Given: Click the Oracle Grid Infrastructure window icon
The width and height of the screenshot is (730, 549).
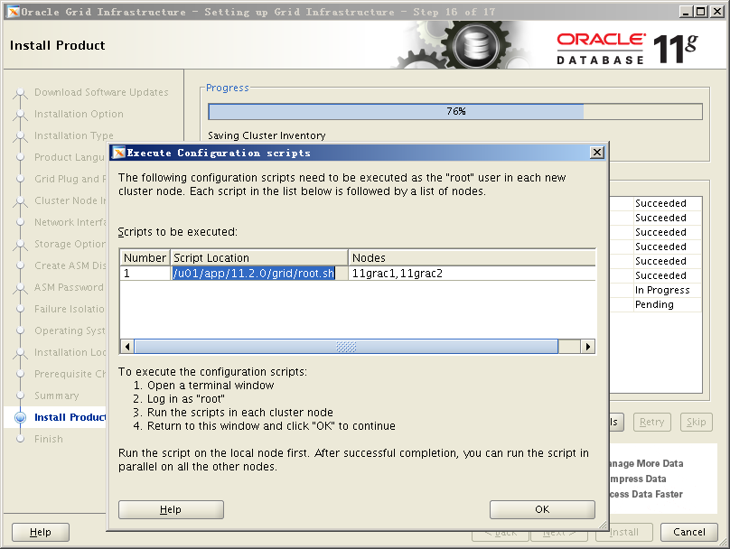Looking at the screenshot, I should click(x=12, y=11).
